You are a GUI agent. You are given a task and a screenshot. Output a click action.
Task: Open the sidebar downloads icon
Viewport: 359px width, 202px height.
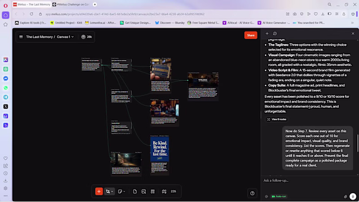click(5, 181)
